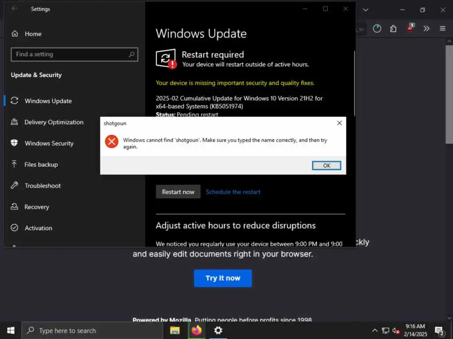Open Windows Security settings
The height and width of the screenshot is (339, 453).
49,143
